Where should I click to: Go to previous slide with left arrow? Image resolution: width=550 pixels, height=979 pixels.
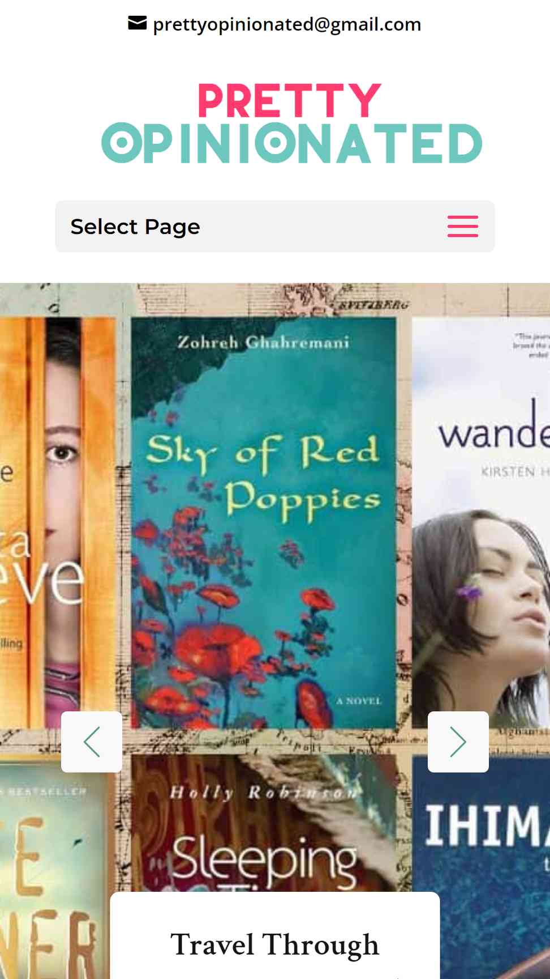click(92, 742)
